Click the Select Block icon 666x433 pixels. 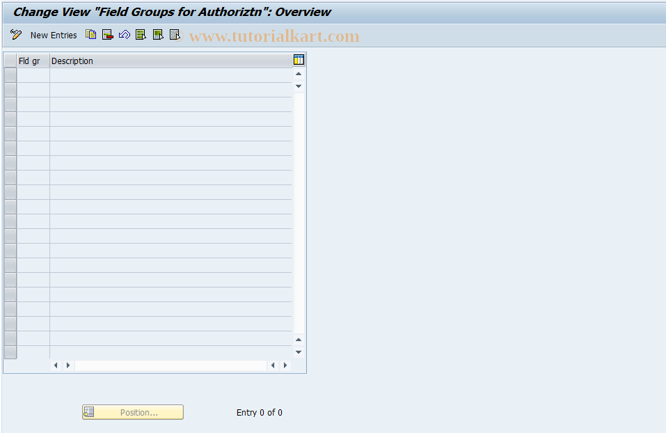[x=158, y=35]
